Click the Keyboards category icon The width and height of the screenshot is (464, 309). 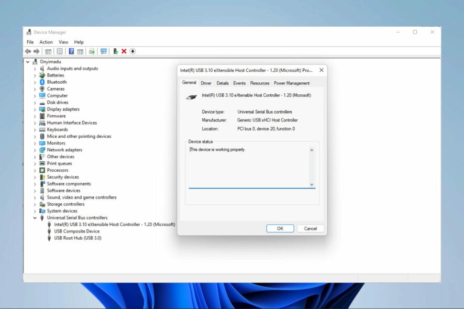point(42,130)
